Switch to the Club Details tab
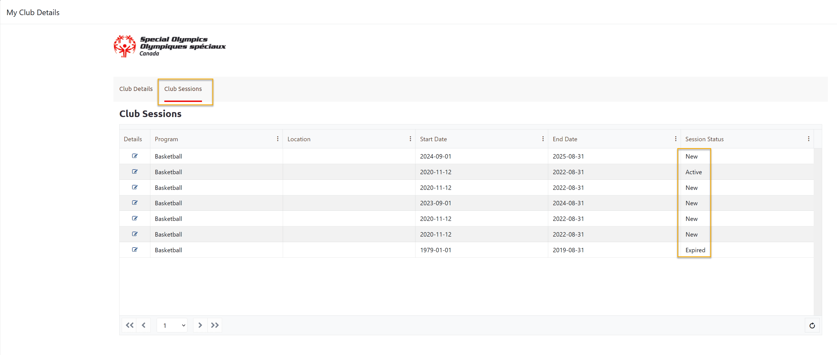837x355 pixels. click(136, 89)
